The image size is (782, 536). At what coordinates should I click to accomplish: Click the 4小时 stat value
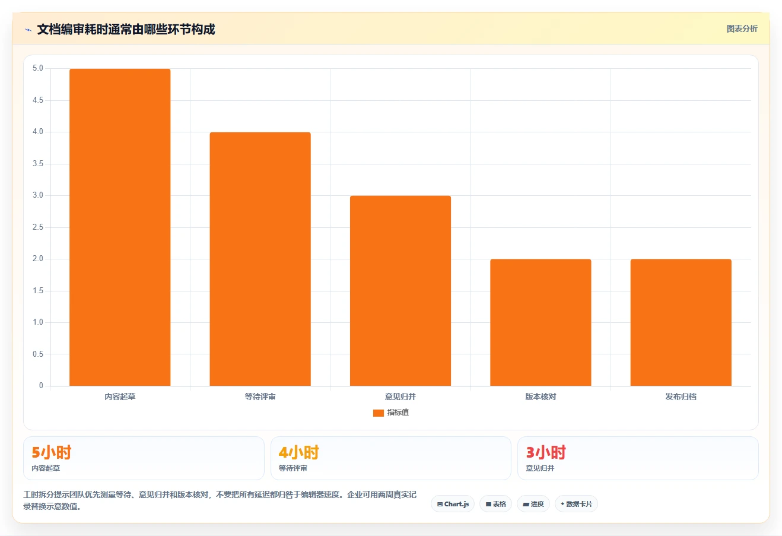pyautogui.click(x=299, y=452)
